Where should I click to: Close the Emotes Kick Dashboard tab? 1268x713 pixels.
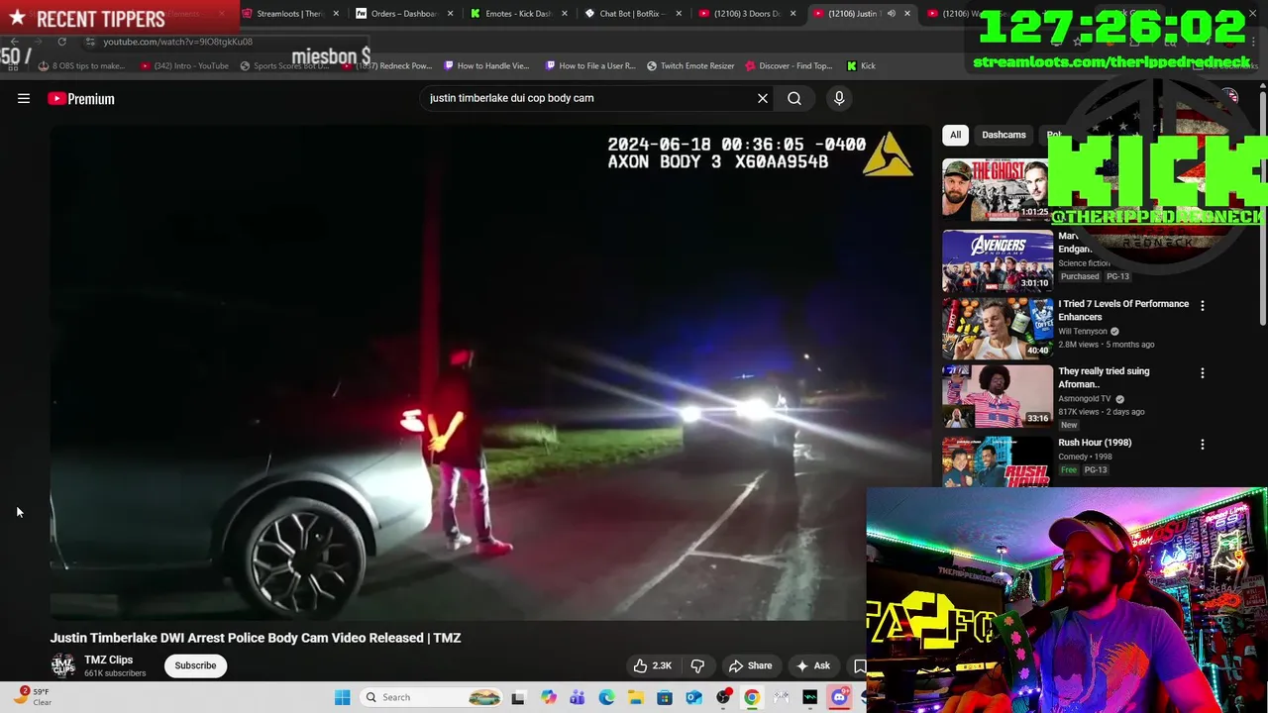(565, 14)
